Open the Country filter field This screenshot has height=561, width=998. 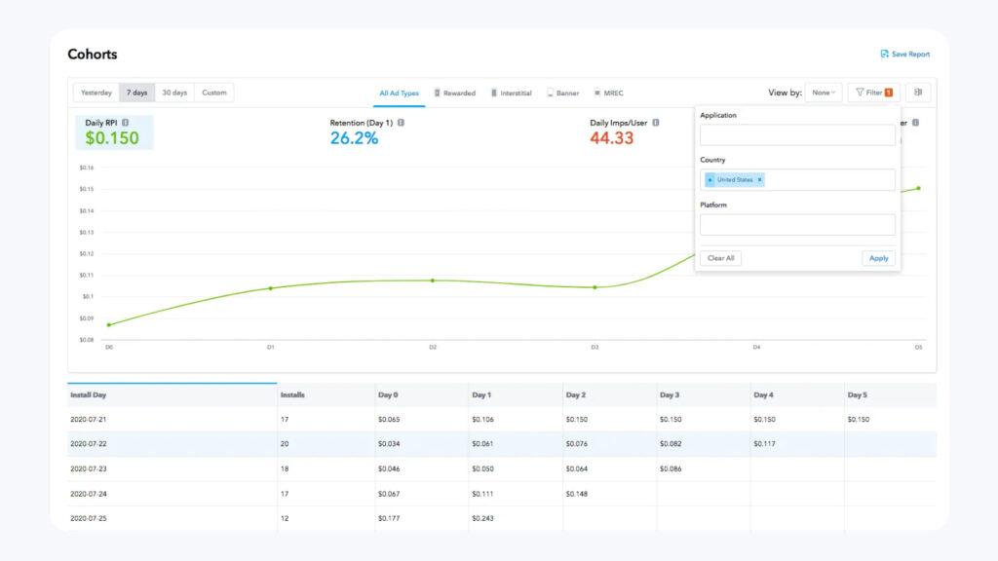coord(797,180)
